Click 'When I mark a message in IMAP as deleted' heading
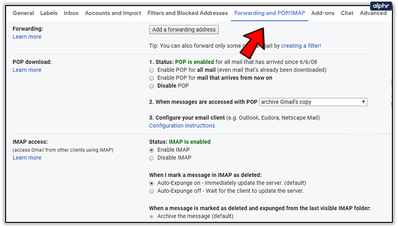The height and width of the screenshot is (228, 398). [206, 175]
